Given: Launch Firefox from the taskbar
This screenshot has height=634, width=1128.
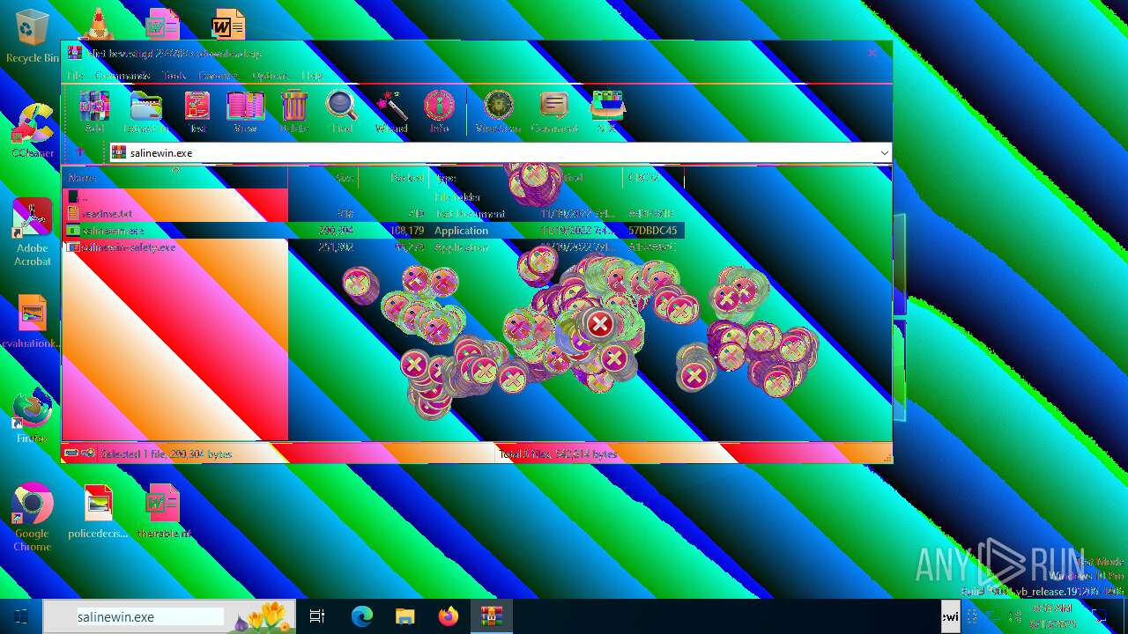Looking at the screenshot, I should point(449,616).
